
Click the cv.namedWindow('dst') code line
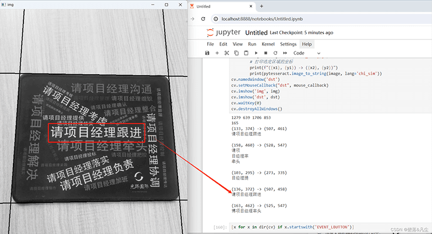point(255,79)
